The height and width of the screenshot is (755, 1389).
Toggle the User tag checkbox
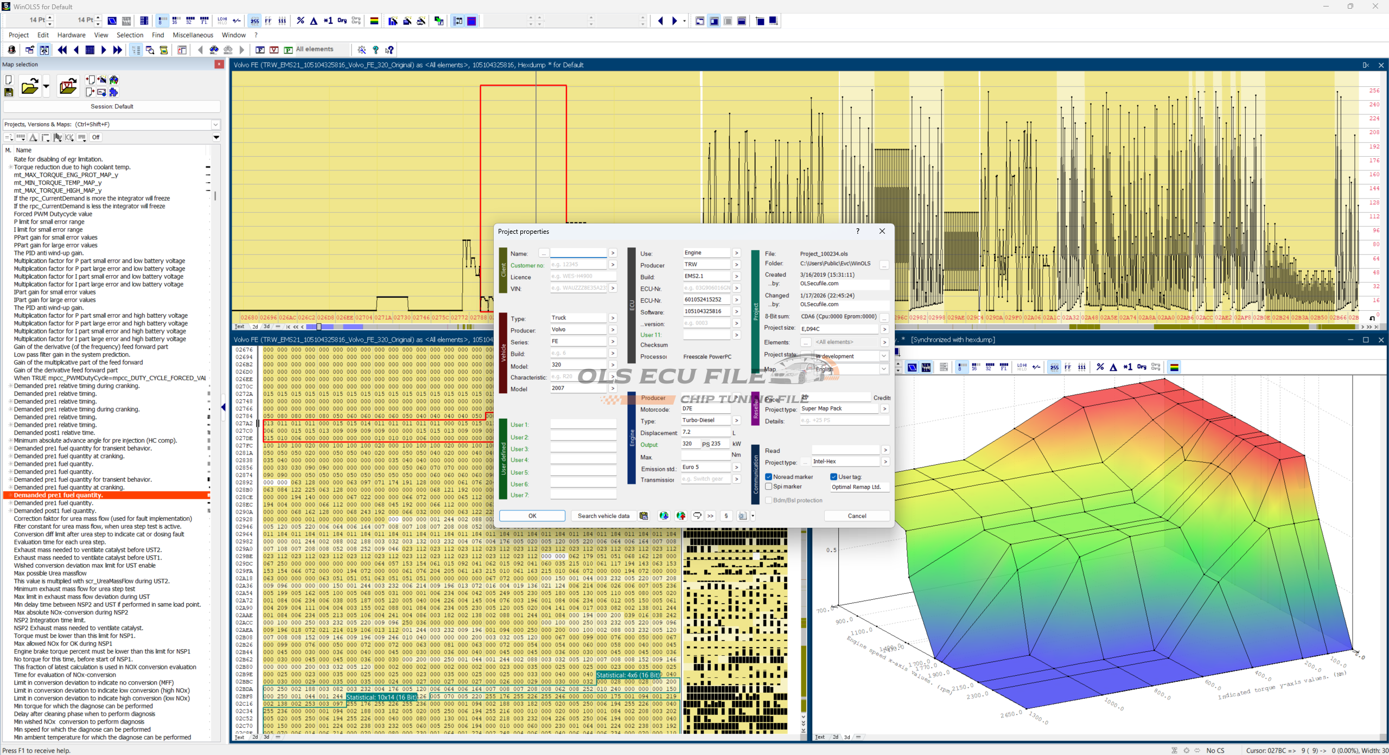(834, 477)
